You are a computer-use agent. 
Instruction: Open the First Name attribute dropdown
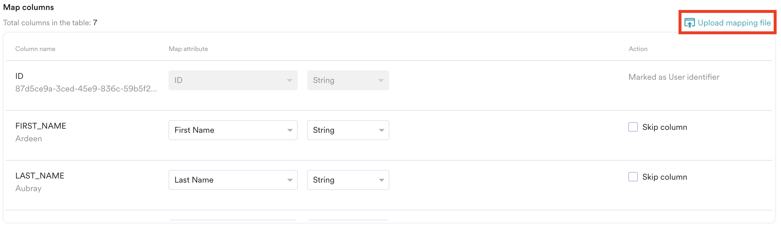click(233, 130)
